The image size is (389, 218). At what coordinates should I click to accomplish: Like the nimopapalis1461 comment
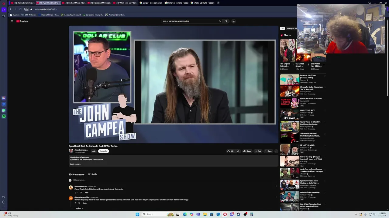[76, 193]
